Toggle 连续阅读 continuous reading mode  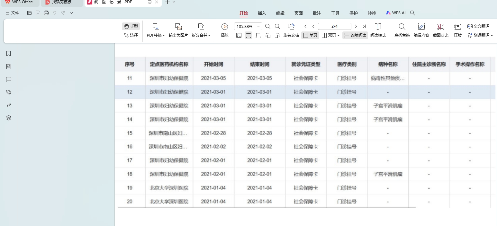pyautogui.click(x=355, y=35)
